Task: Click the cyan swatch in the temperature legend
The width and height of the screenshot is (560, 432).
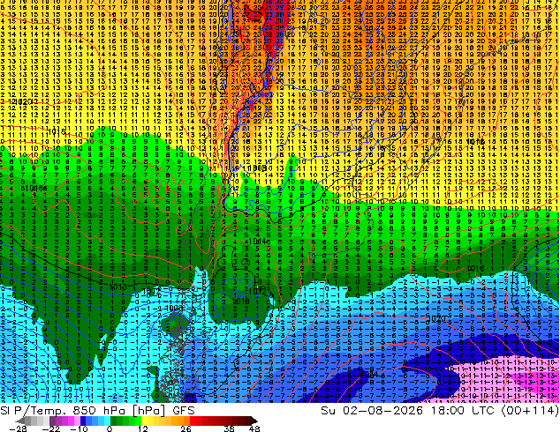Action: point(107,421)
